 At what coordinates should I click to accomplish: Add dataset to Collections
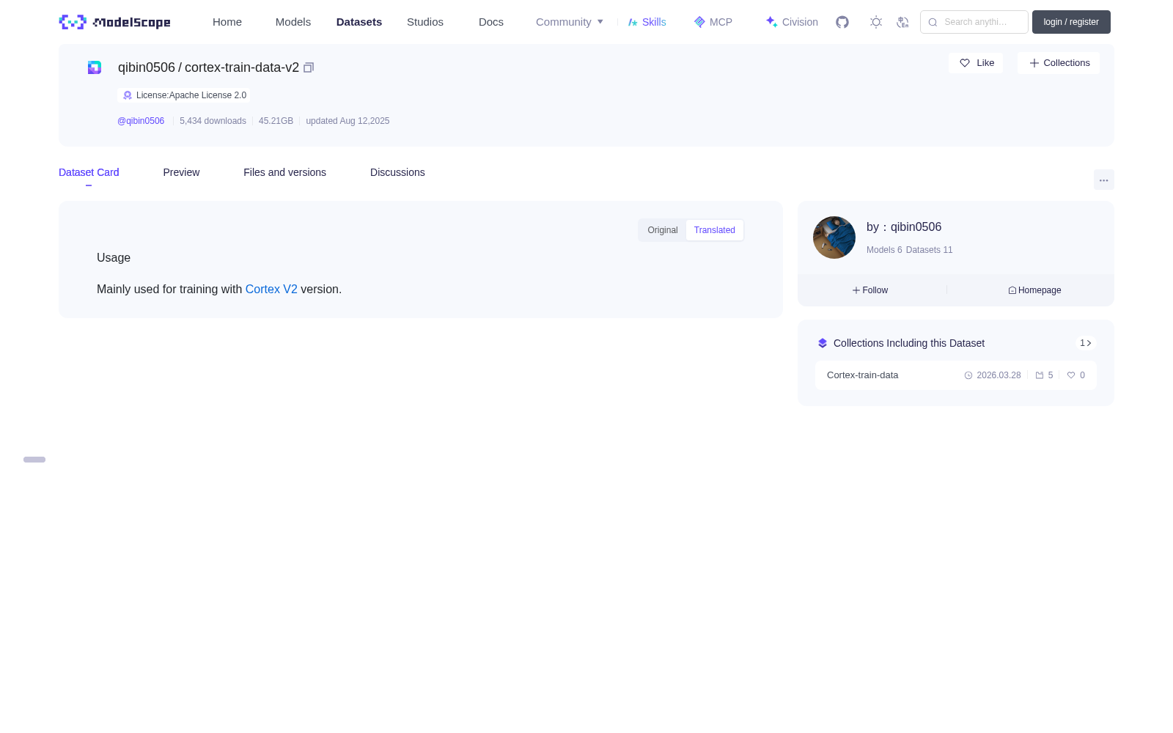pyautogui.click(x=1059, y=63)
